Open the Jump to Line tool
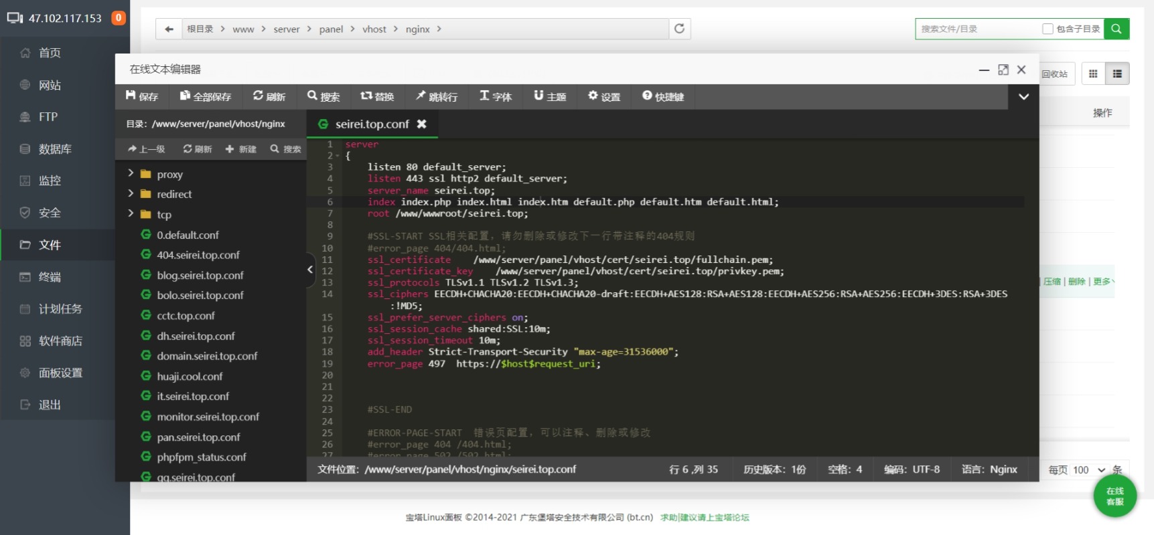Viewport: 1154px width, 535px height. click(x=436, y=96)
